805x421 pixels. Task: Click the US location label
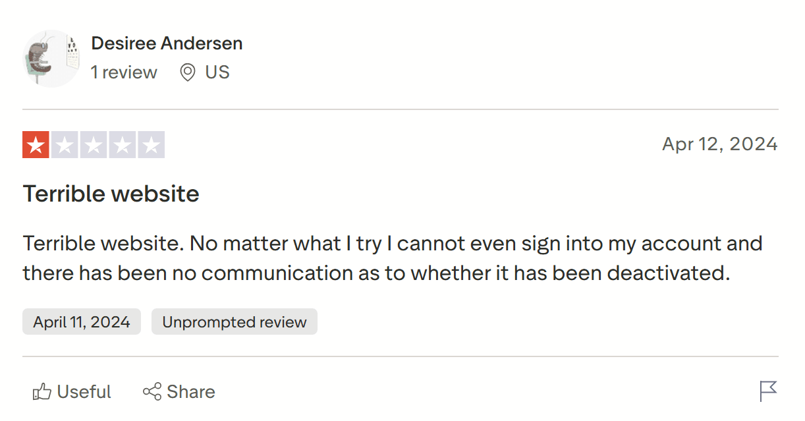(215, 72)
